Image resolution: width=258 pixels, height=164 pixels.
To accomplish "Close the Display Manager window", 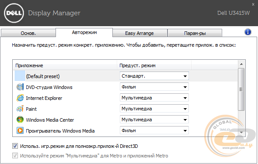I will point(253,4).
